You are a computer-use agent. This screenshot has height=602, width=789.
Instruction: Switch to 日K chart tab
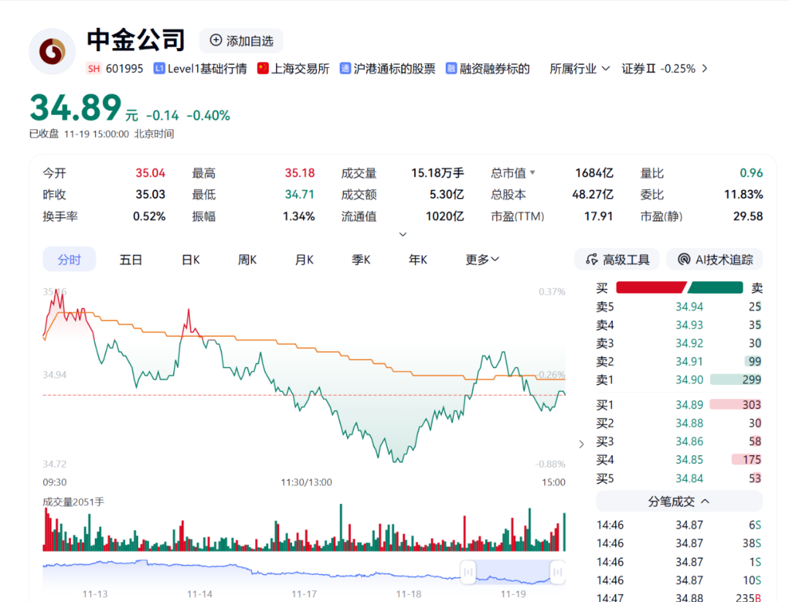point(191,259)
